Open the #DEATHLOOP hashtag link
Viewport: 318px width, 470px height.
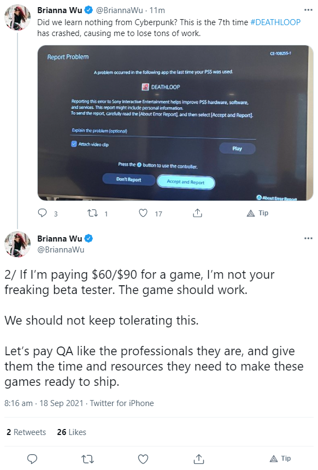point(275,22)
